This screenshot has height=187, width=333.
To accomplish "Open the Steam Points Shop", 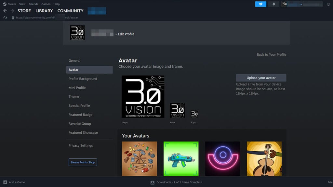I will point(83,162).
